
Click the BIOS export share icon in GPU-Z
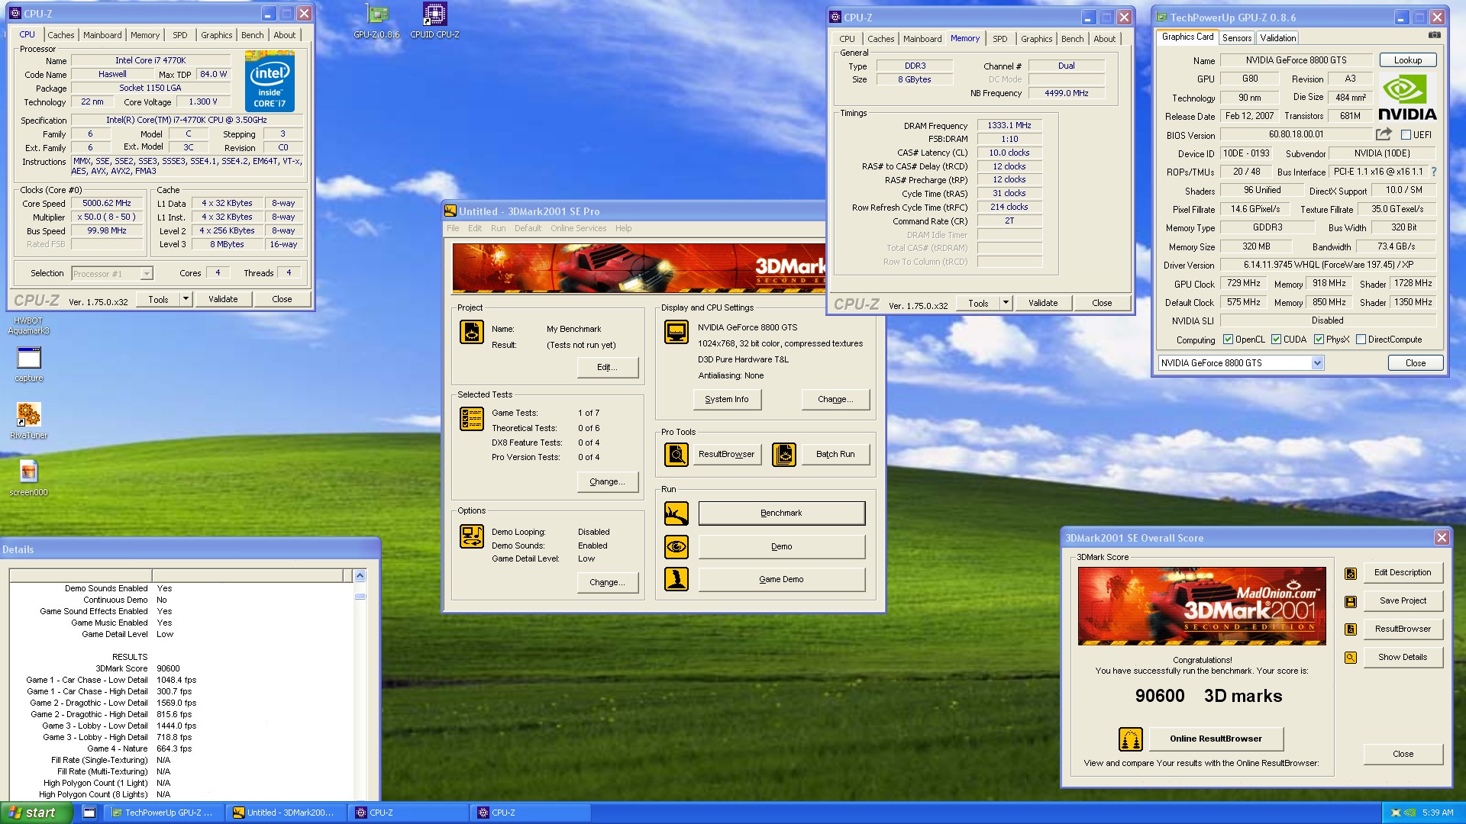1384,134
